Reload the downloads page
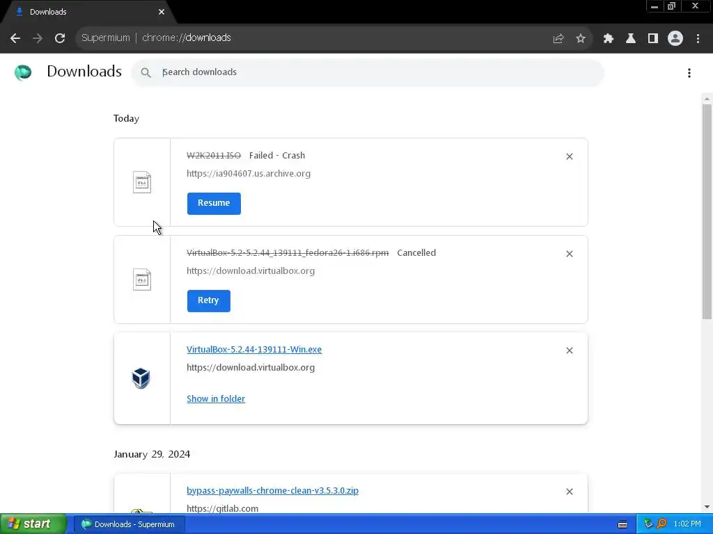The image size is (713, 534). click(x=60, y=38)
